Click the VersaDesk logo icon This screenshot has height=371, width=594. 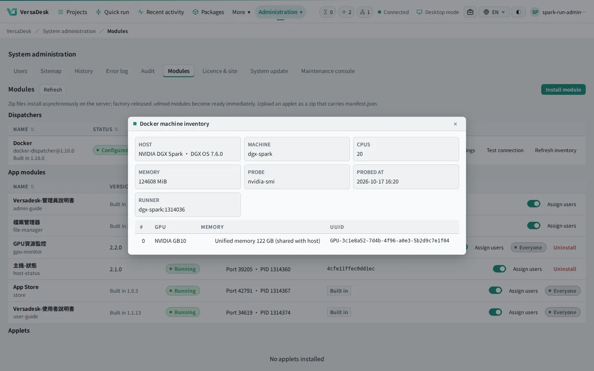[x=12, y=12]
